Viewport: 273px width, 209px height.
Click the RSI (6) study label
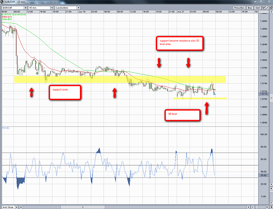[x=6, y=128]
